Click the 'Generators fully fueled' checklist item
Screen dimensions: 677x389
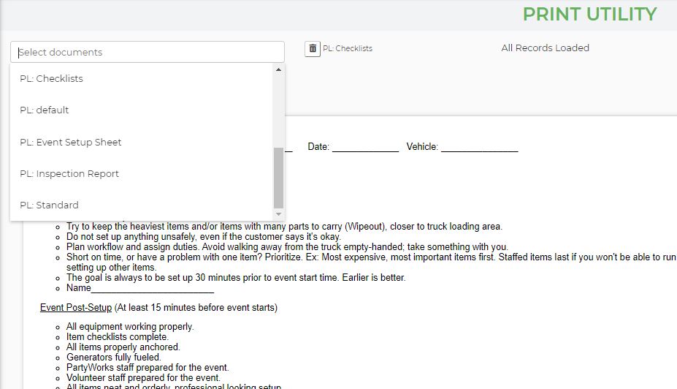tap(113, 358)
